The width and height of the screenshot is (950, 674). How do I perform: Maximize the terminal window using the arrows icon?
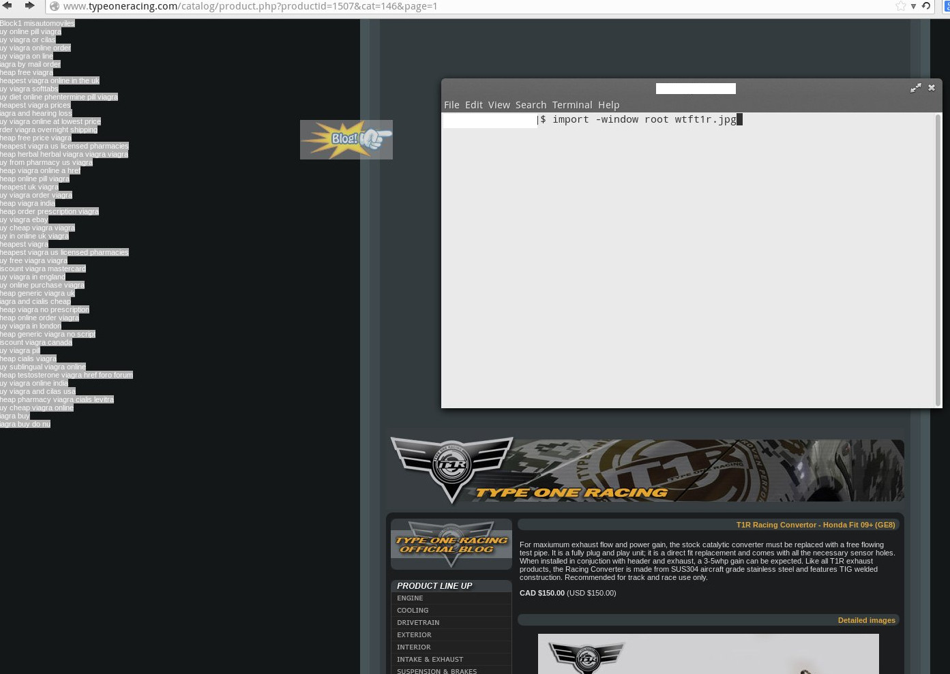(915, 88)
